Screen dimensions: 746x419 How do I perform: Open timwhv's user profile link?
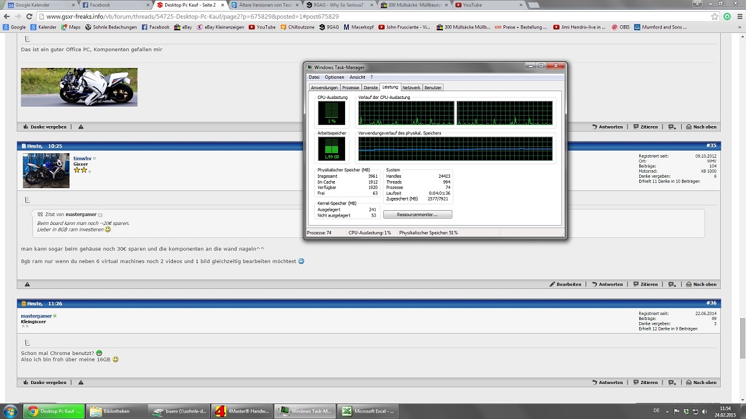click(x=82, y=158)
